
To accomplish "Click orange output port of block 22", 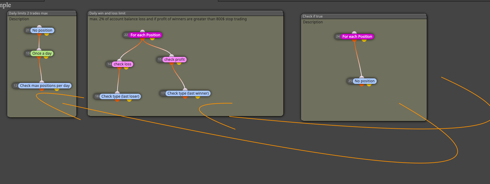I will (142, 39).
